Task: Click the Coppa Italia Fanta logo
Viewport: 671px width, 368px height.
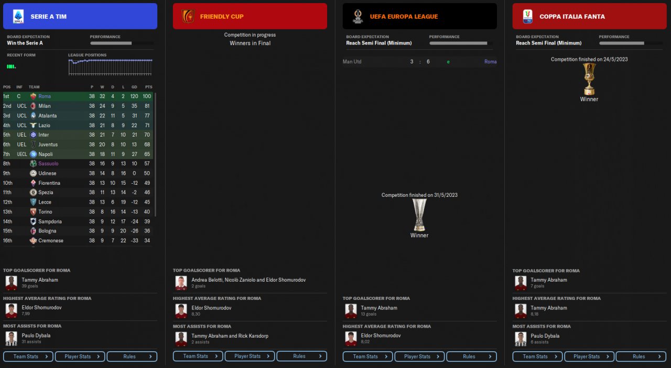Action: click(527, 16)
